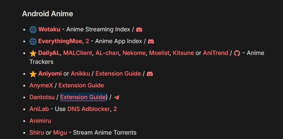This screenshot has width=283, height=139.
Task: Open the Anikku link
Action: [80, 74]
